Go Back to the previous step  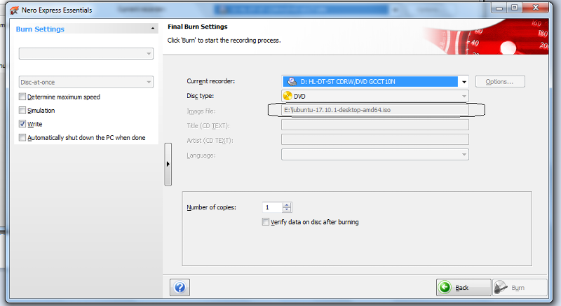point(464,287)
